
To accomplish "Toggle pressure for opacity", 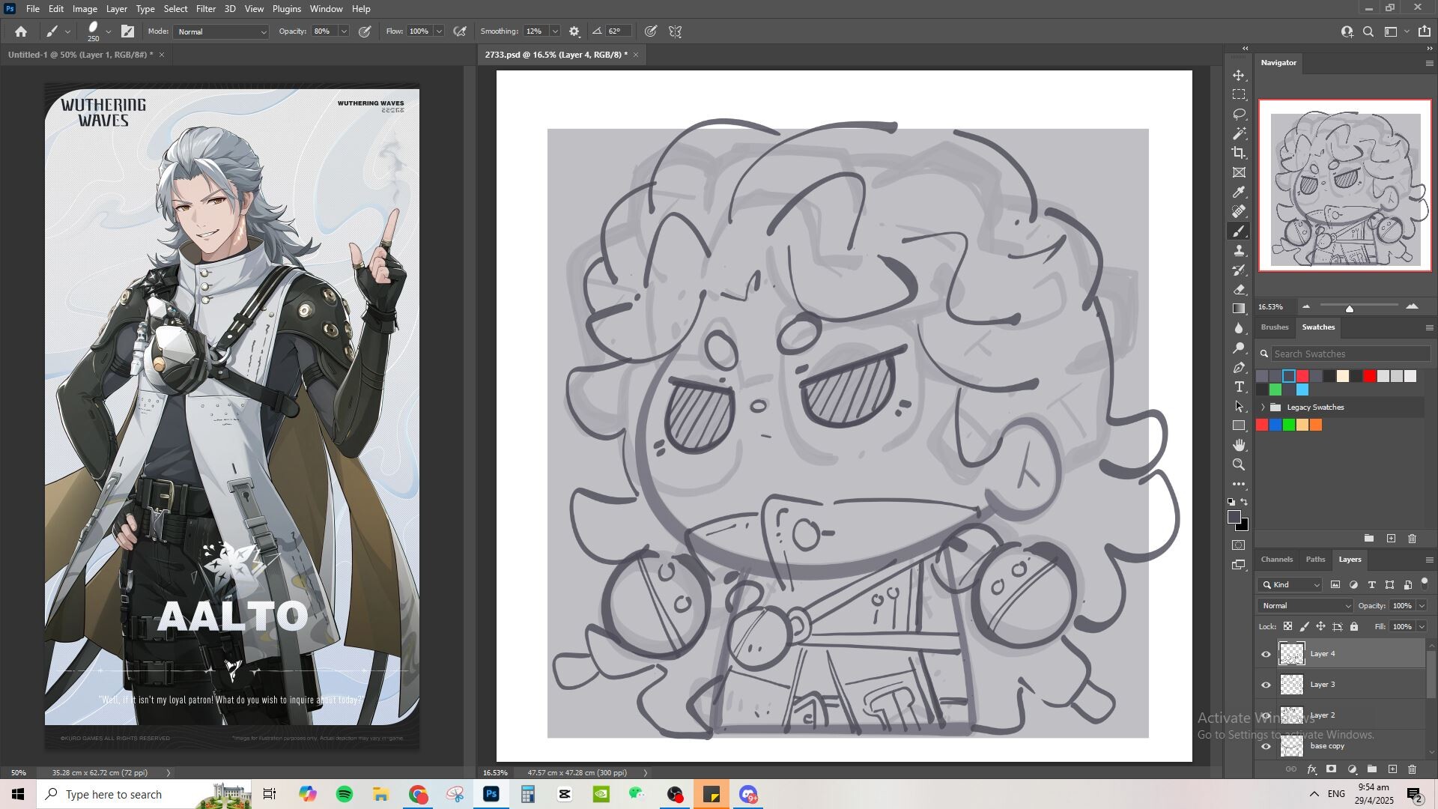I will coord(365,31).
